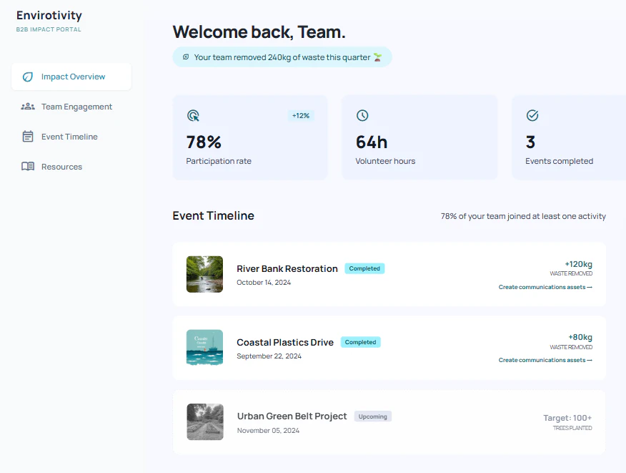Create communications assets for Coastal Plastics Drive

(x=545, y=360)
